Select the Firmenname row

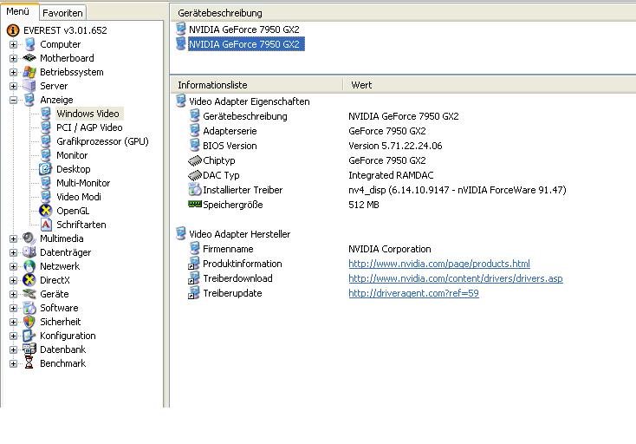point(228,249)
